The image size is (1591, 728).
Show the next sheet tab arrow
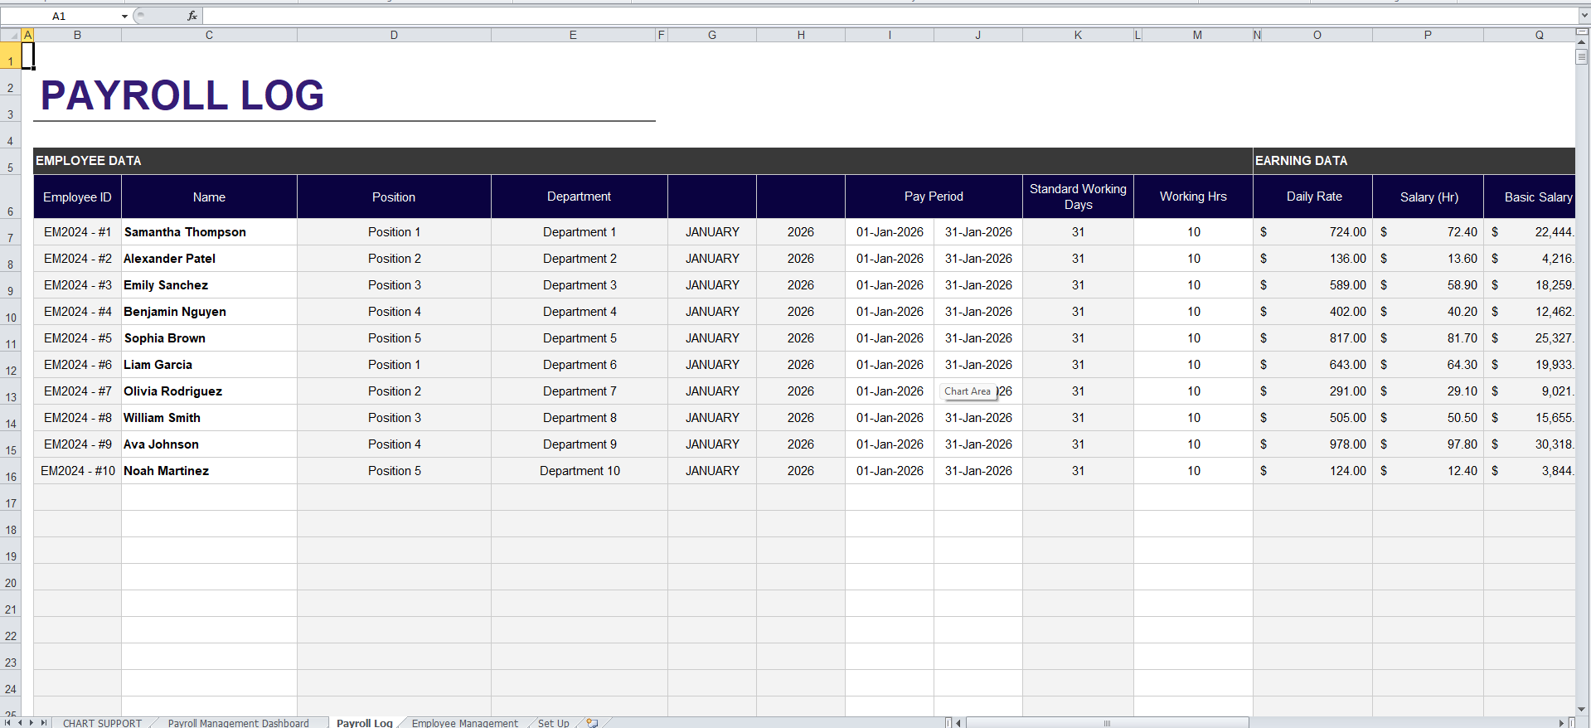(32, 723)
